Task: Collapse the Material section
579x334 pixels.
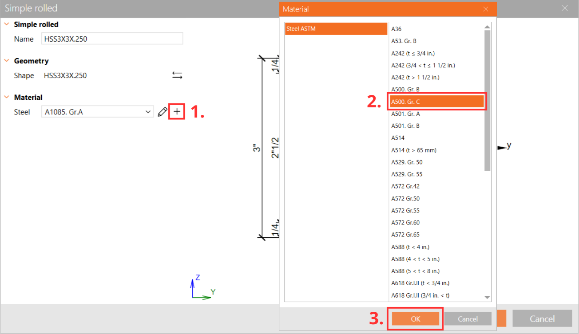Action: pos(6,97)
